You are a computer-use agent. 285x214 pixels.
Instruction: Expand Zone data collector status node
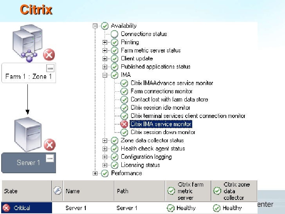click(105, 140)
